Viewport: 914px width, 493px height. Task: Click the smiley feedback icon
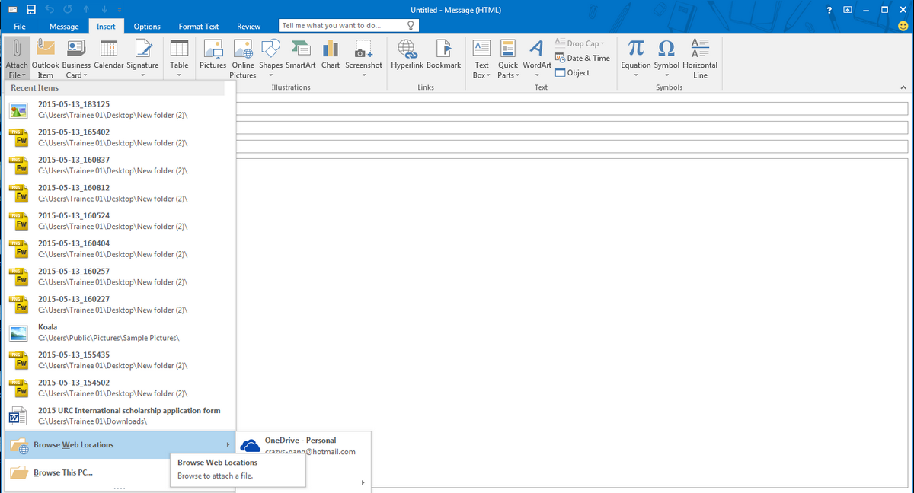pos(903,26)
